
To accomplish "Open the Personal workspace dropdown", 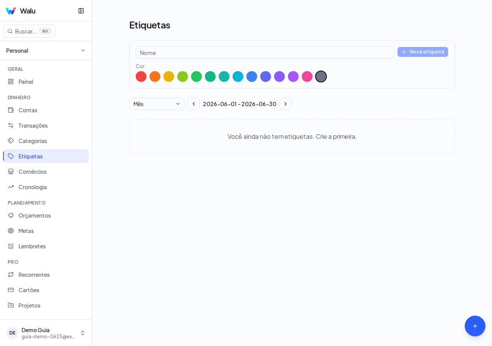I will point(46,50).
